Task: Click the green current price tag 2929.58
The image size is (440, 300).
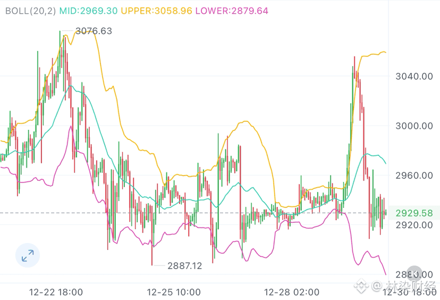Action: pos(414,213)
